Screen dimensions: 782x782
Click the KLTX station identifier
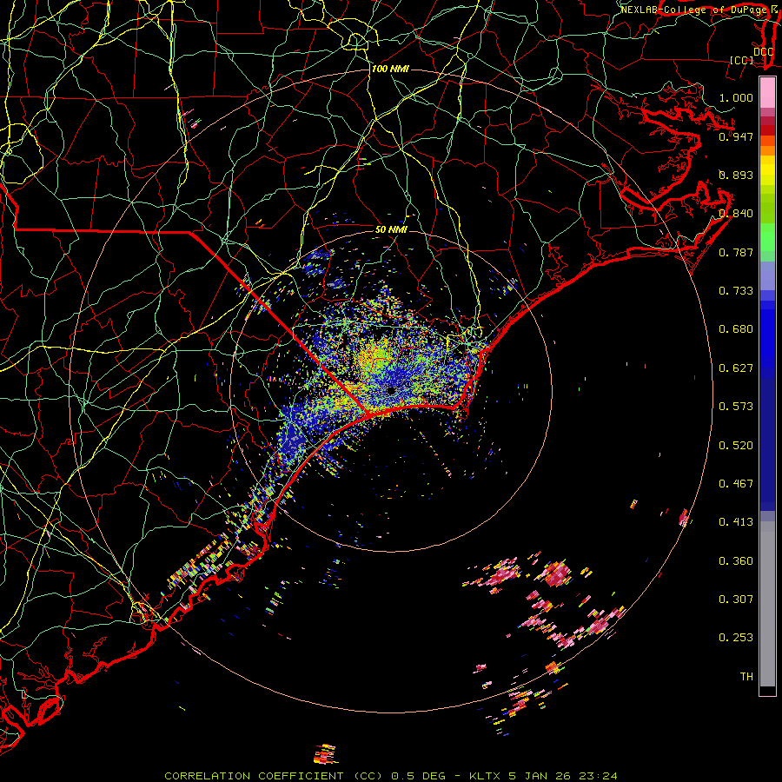(x=485, y=776)
